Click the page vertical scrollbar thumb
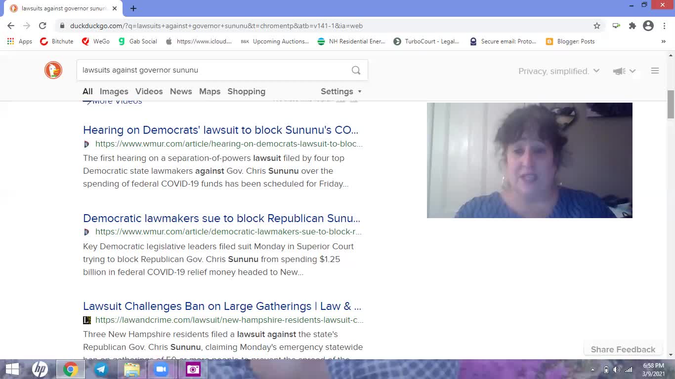The image size is (675, 379). (x=671, y=105)
